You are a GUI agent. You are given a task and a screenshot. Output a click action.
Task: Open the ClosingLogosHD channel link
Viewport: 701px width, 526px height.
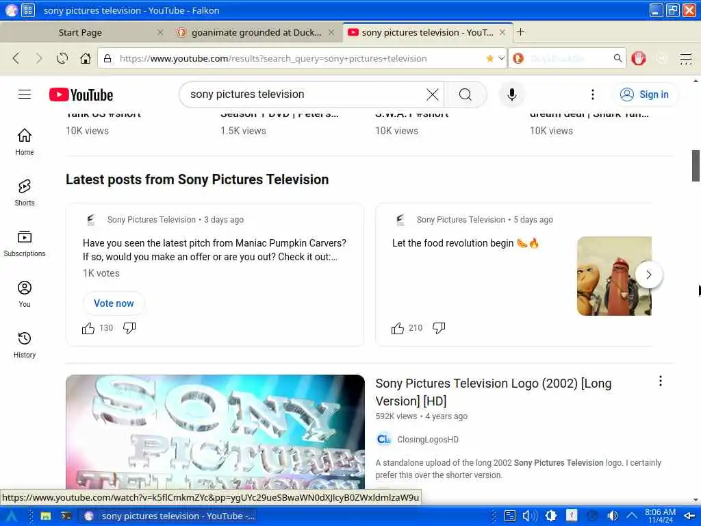427,440
